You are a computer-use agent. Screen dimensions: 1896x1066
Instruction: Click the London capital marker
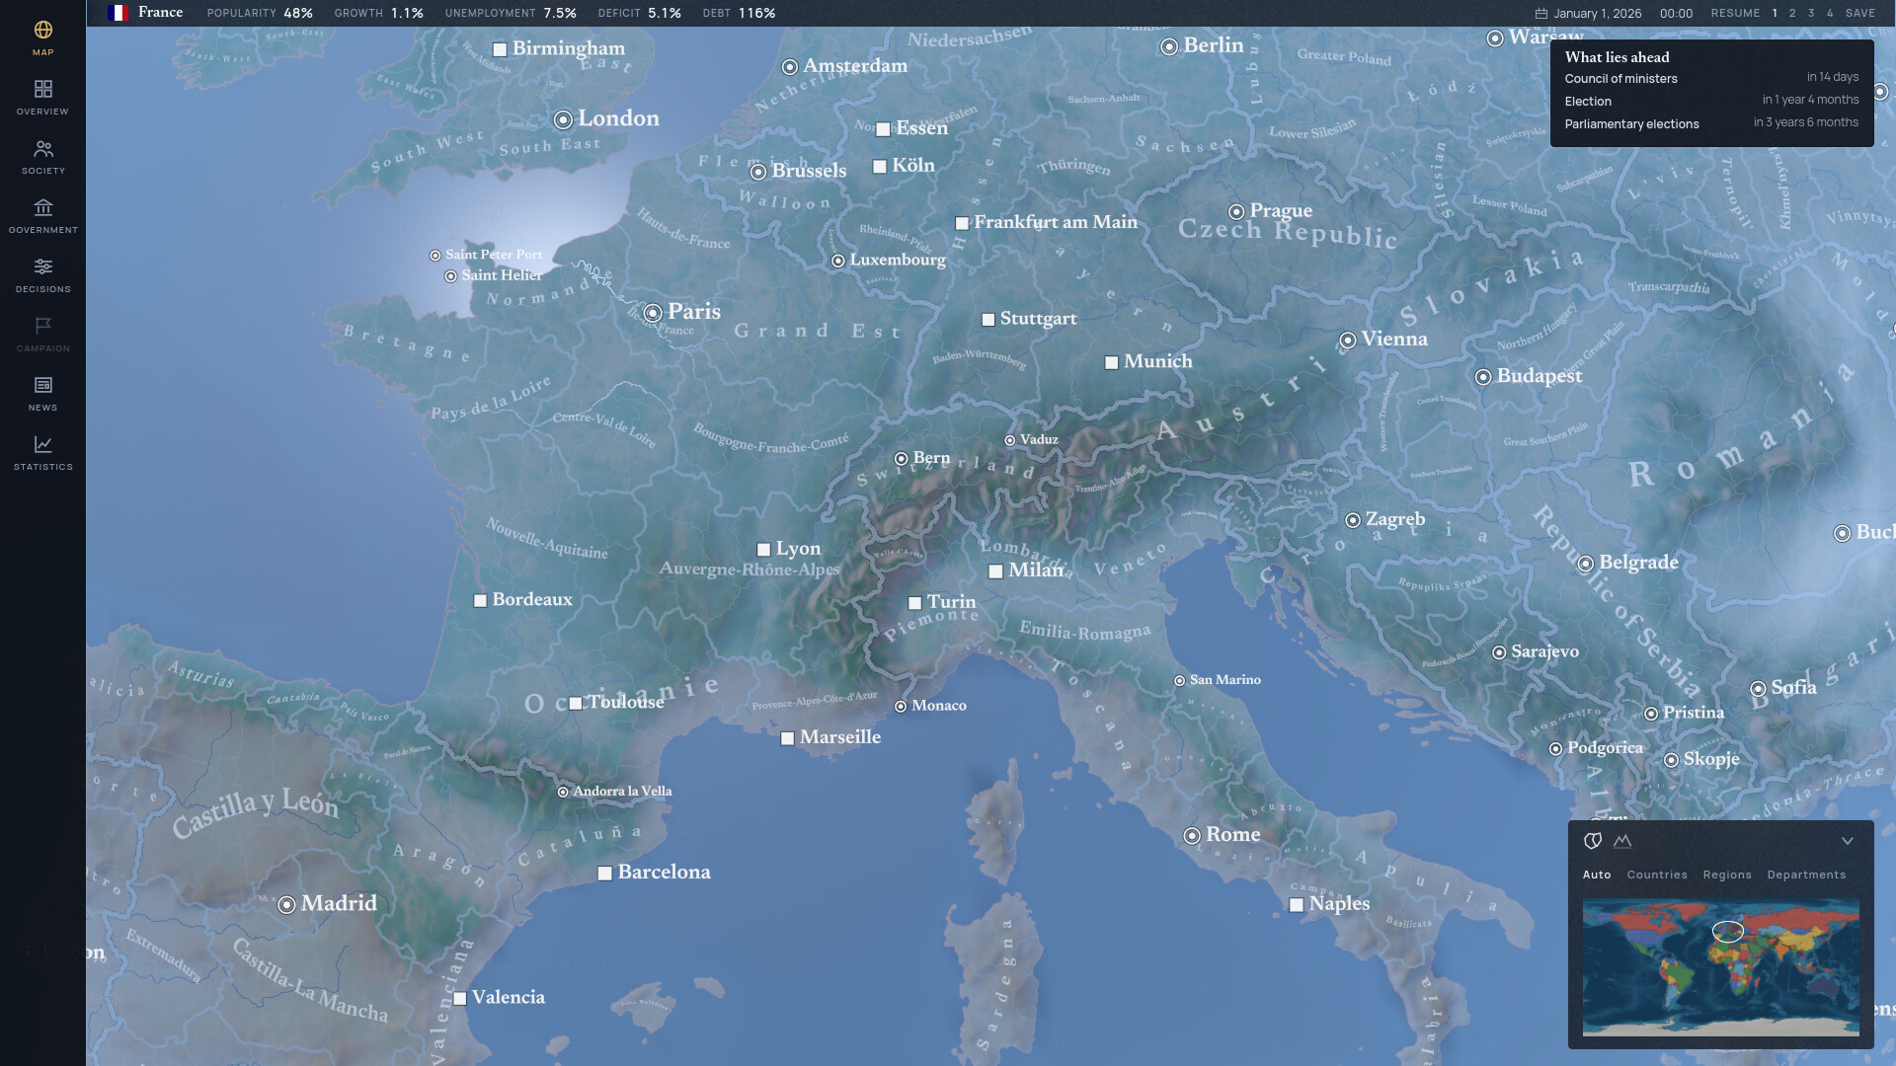click(563, 119)
